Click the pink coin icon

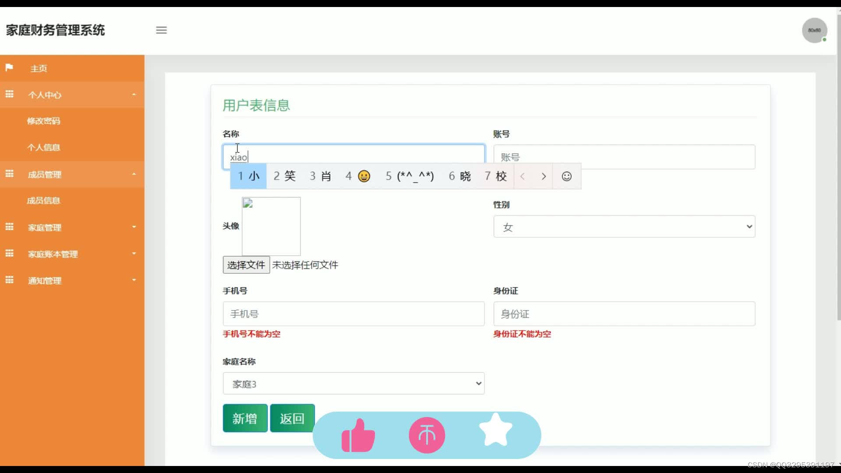click(x=427, y=435)
